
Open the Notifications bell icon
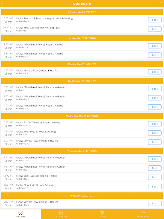143,213
